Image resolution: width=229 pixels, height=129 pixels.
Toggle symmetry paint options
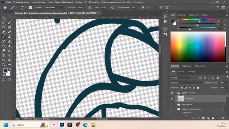[167, 8]
